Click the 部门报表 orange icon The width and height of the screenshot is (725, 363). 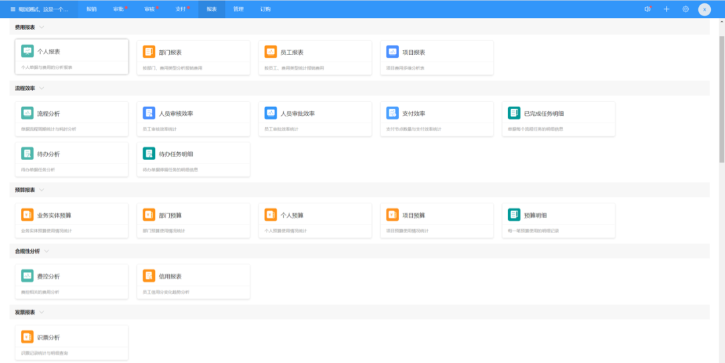pyautogui.click(x=149, y=52)
